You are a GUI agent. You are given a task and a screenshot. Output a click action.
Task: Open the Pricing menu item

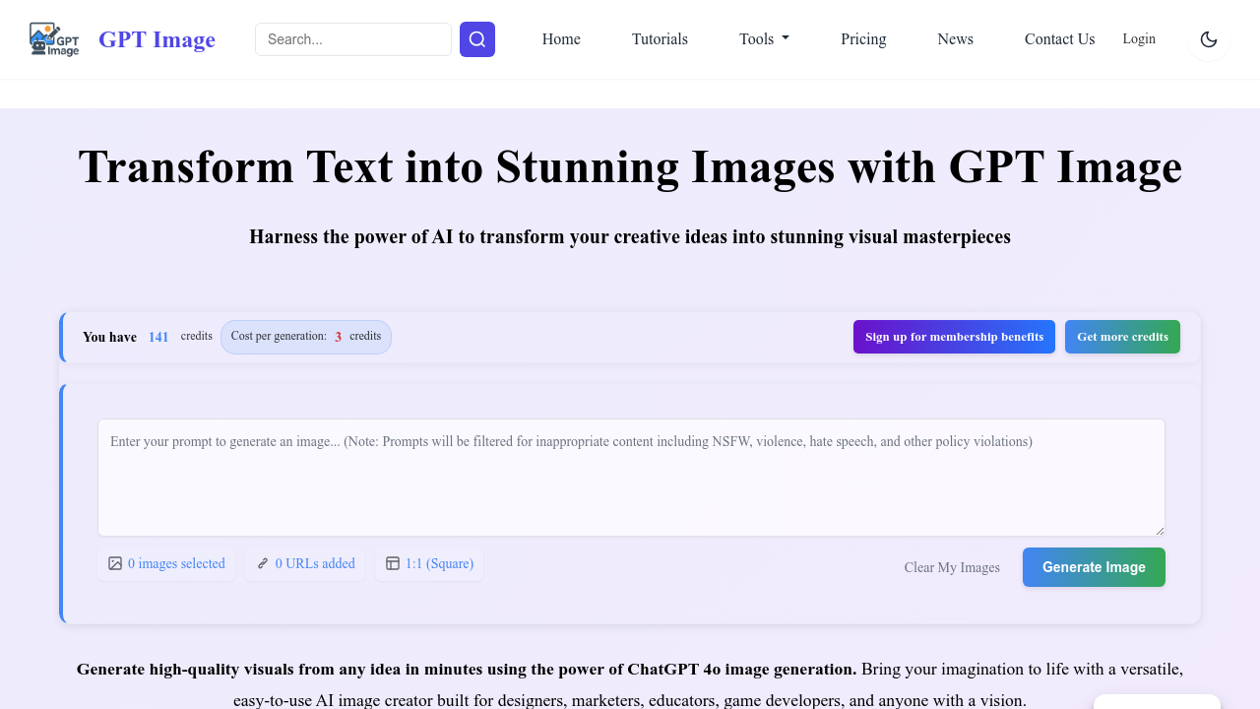863,39
